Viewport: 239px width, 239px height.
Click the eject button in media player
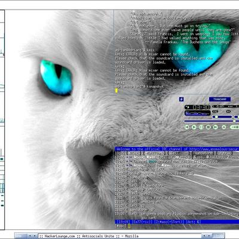click(224, 127)
